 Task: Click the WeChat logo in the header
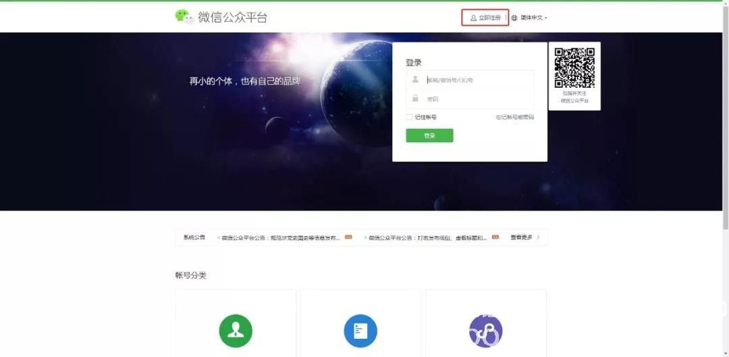[184, 17]
